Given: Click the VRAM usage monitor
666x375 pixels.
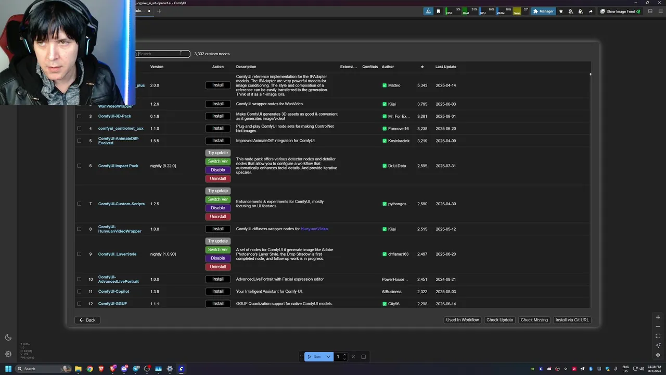Looking at the screenshot, I should point(503,11).
